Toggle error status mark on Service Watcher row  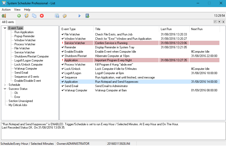(x=63, y=43)
